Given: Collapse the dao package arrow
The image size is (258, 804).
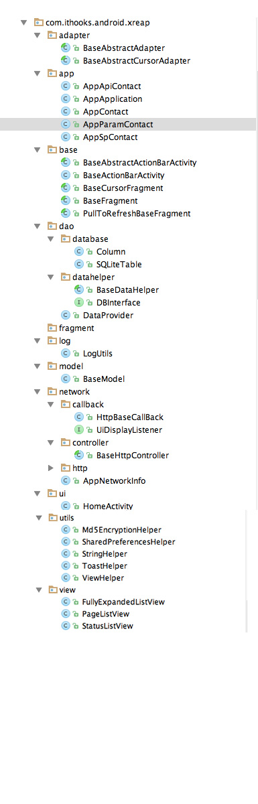Looking at the screenshot, I should [38, 226].
